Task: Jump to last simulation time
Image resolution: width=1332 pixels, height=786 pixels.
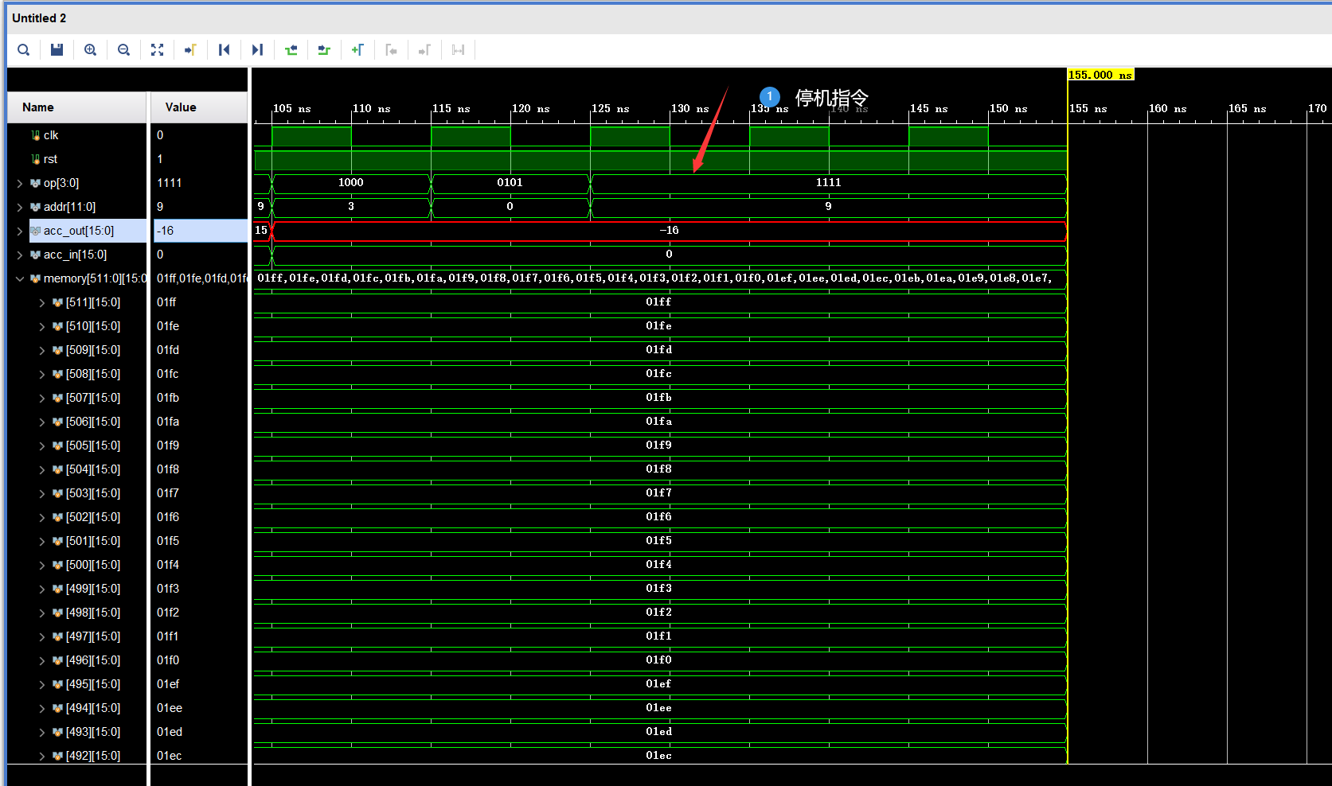Action: click(257, 50)
